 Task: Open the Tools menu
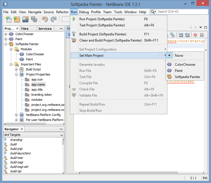[x=118, y=12]
